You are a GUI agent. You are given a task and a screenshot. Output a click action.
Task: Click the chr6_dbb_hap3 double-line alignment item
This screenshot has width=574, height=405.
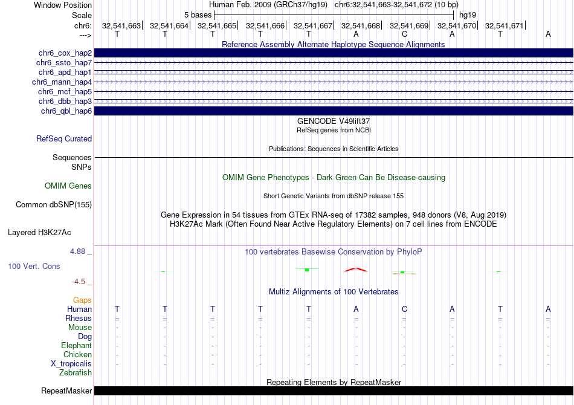click(x=334, y=101)
